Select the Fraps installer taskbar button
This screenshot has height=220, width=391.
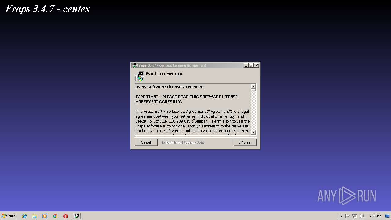pyautogui.click(x=76, y=216)
